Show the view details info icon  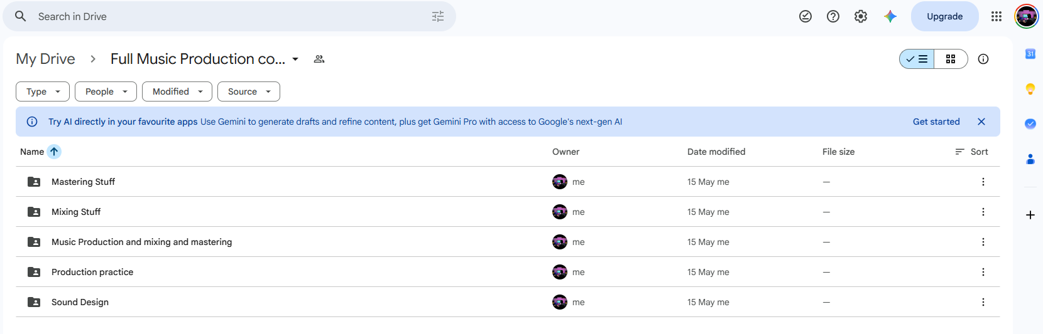[983, 59]
